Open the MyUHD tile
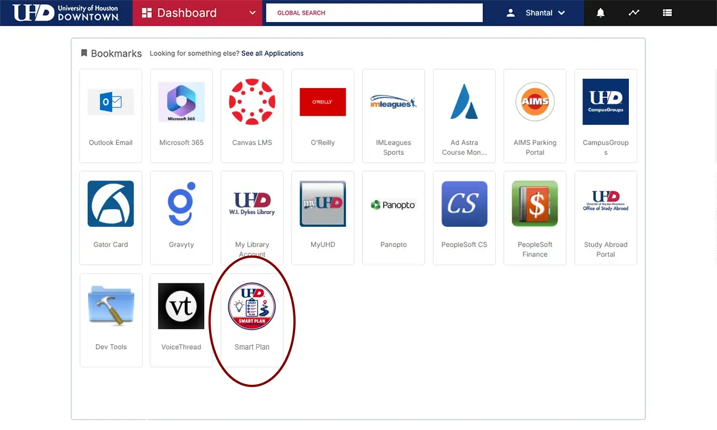717x430 pixels. (x=323, y=218)
